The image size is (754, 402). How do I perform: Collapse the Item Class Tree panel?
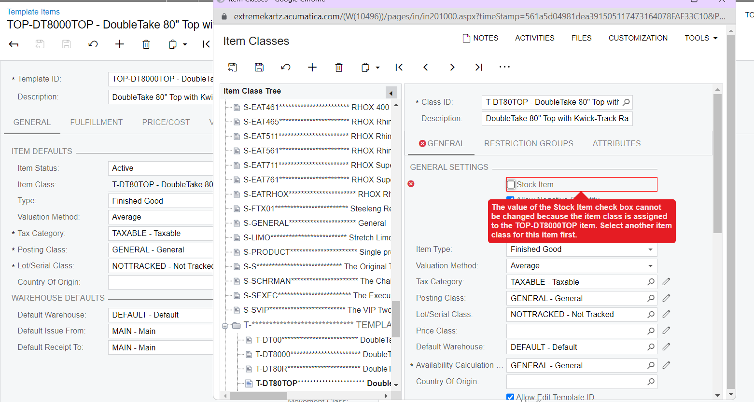[391, 93]
